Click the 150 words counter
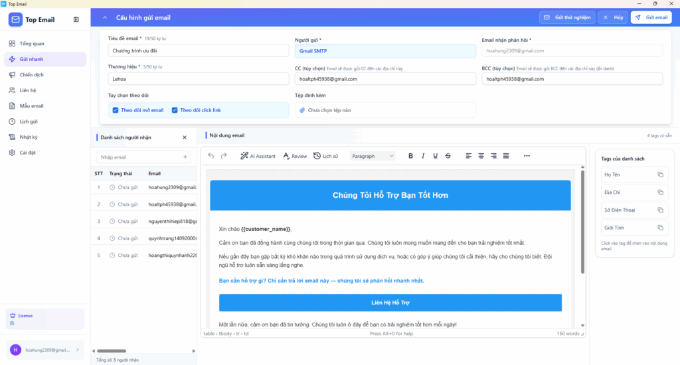The height and width of the screenshot is (365, 680). [x=568, y=334]
